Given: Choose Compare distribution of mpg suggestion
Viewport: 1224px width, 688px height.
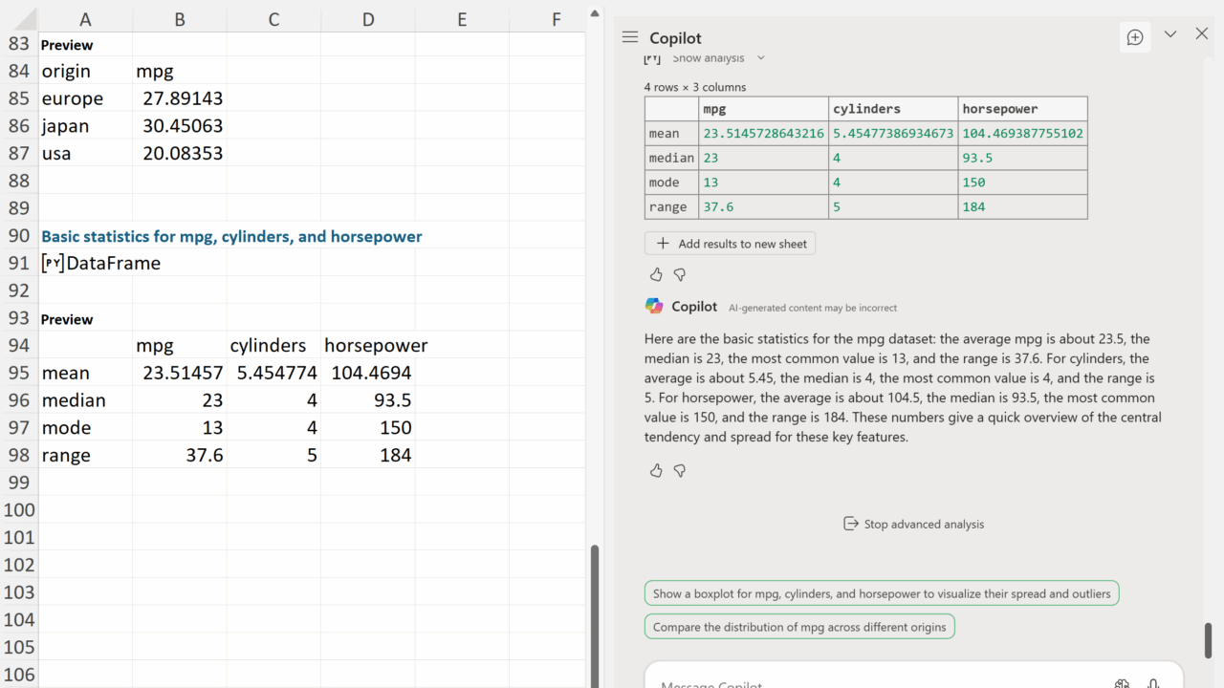Looking at the screenshot, I should click(x=798, y=627).
